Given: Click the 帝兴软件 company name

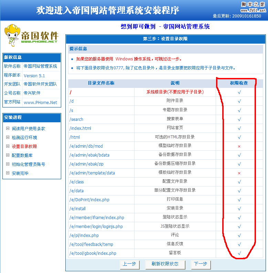Looking at the screenshot, I should [x=32, y=93].
